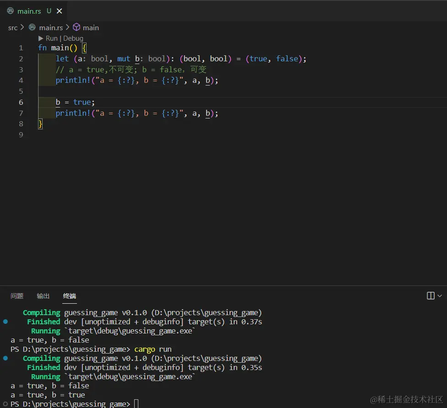Click the println! macro on line 7
Screen dimensions: 447x408
pos(73,113)
